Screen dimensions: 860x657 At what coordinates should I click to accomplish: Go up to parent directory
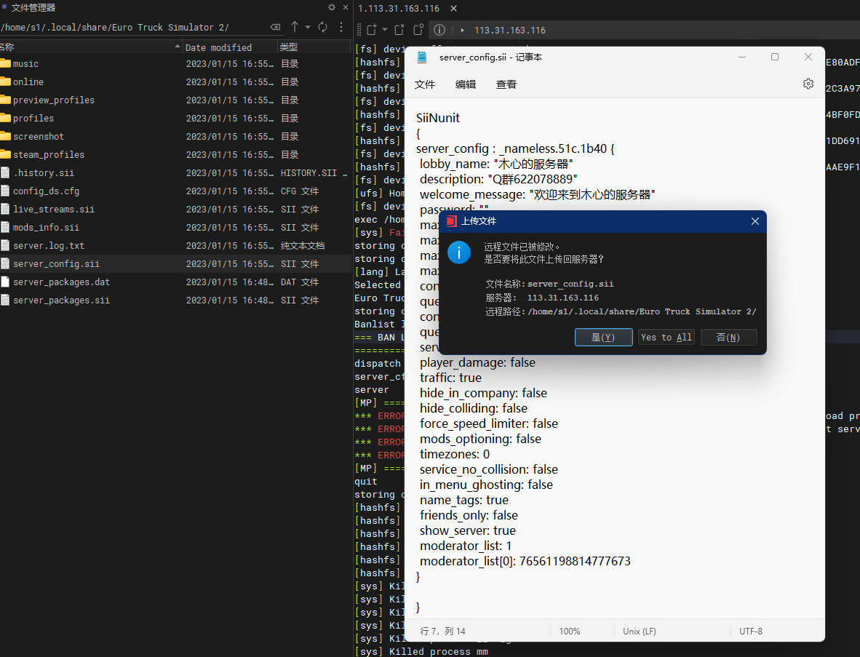tap(295, 27)
